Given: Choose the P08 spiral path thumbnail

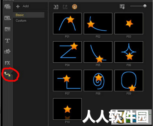Looking at the screenshot, I should click(98, 80).
